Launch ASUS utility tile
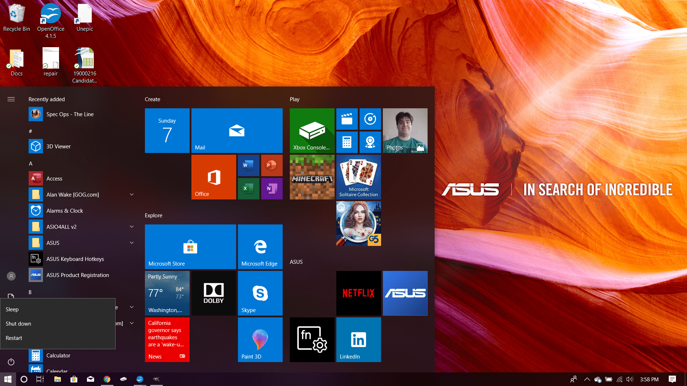The height and width of the screenshot is (386, 687). click(x=405, y=293)
